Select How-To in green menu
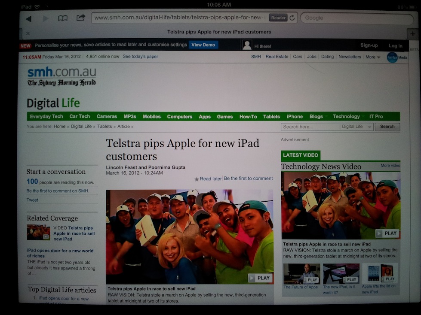Screen dimensions: 421x315 click(248, 117)
